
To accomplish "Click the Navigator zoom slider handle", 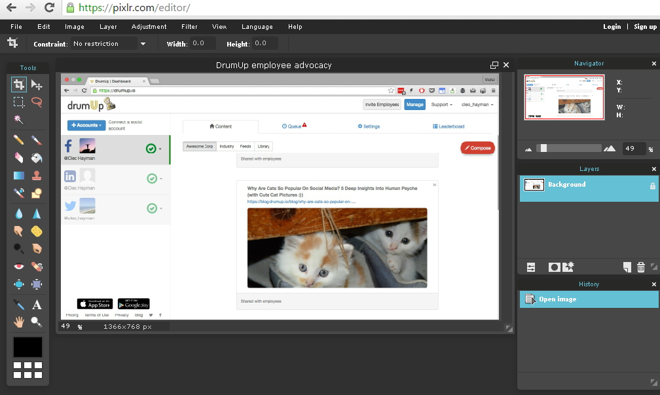I will (x=544, y=148).
